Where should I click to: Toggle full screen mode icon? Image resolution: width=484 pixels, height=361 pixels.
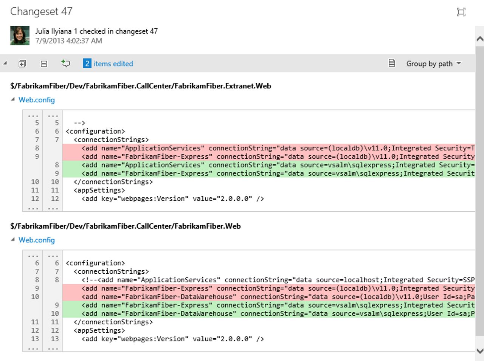tap(461, 12)
